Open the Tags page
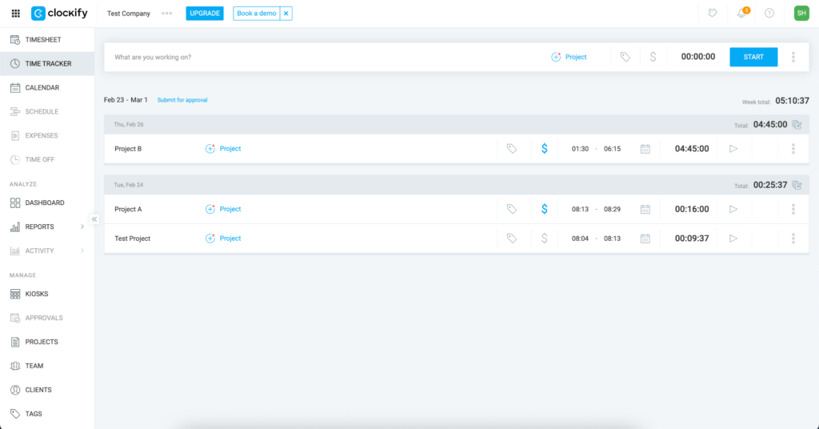Screen dimensions: 819x429 pos(47,414)
